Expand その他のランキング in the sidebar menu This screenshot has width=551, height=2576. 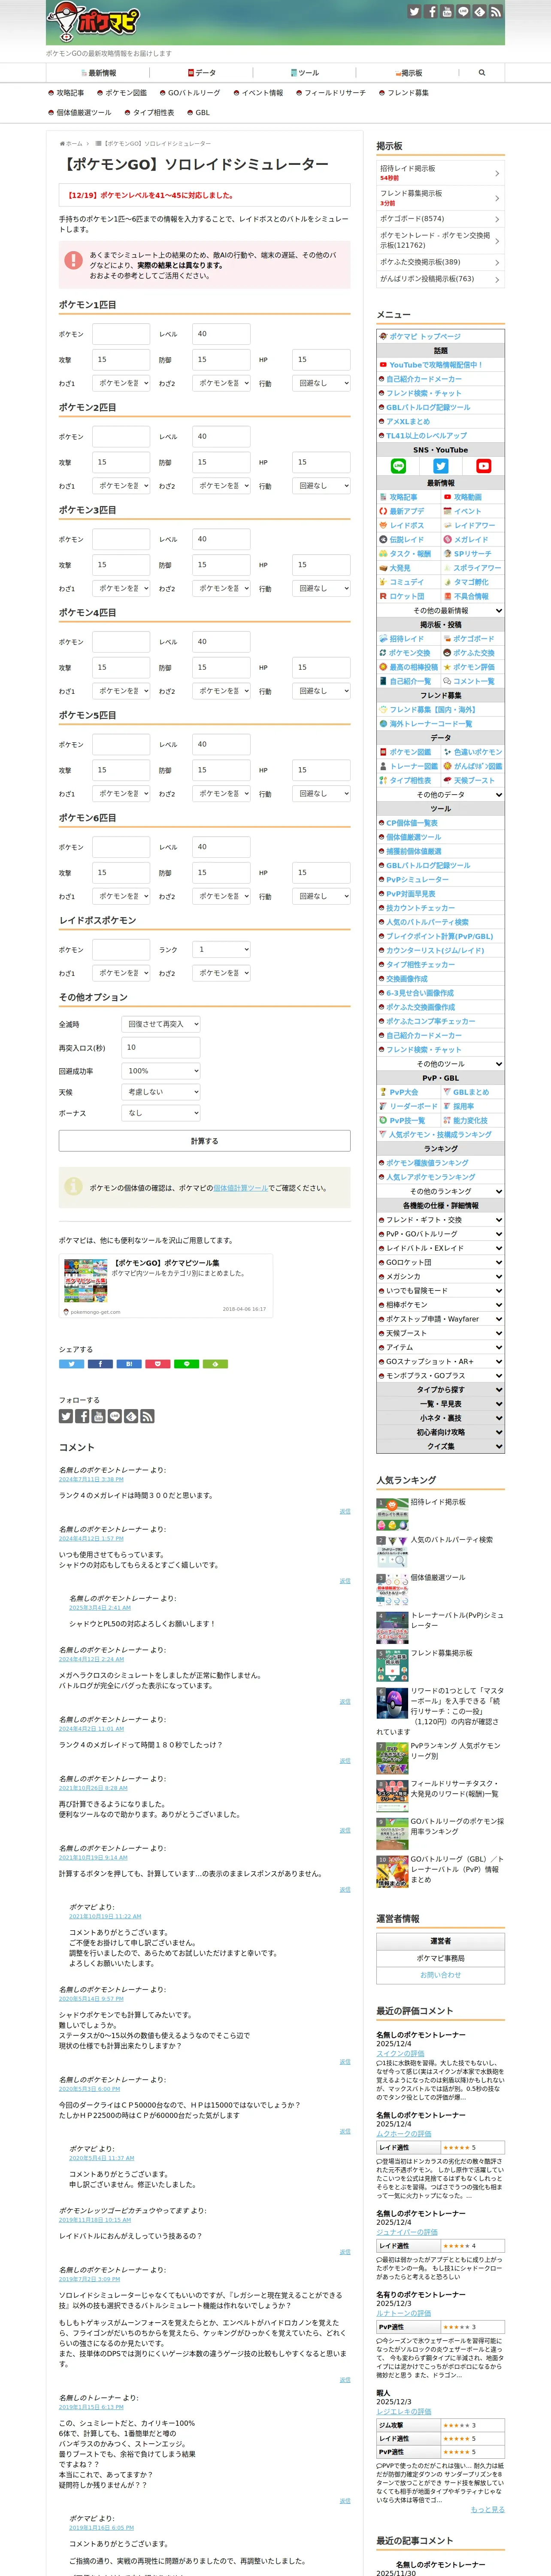tap(441, 1191)
